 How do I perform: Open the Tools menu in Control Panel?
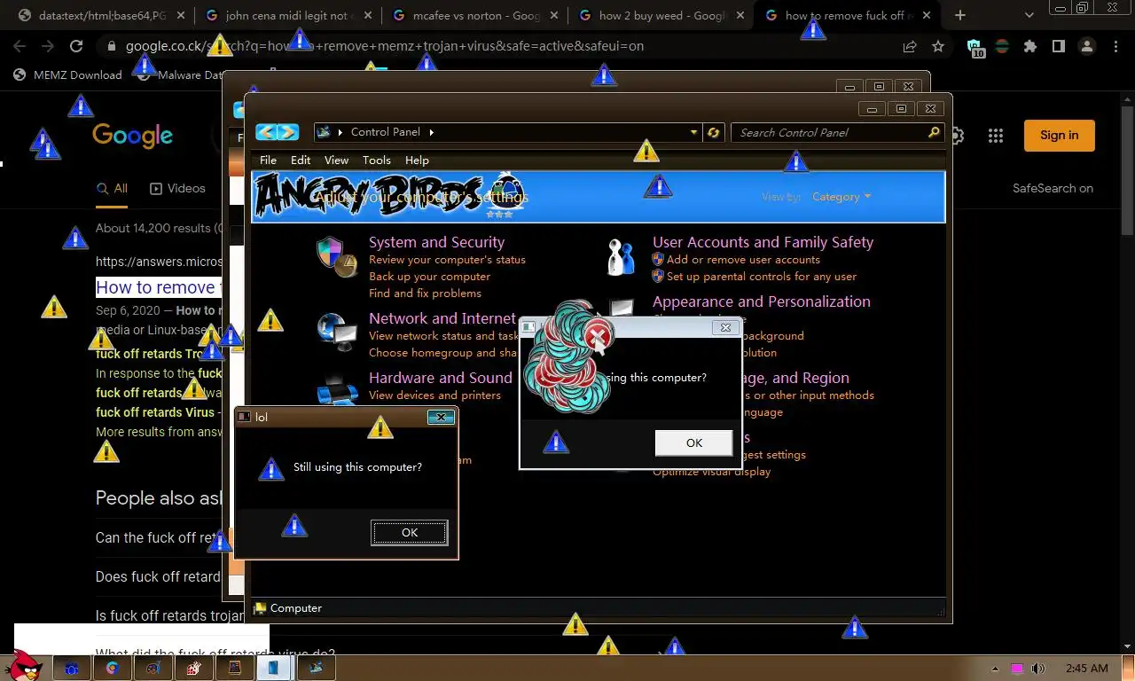[376, 160]
